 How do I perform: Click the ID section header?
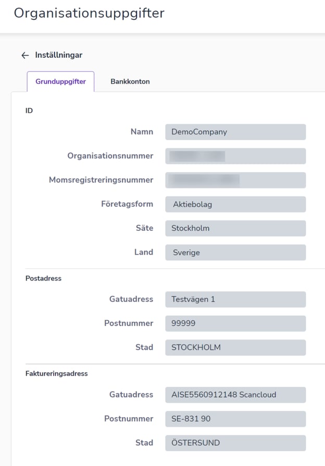coord(29,111)
